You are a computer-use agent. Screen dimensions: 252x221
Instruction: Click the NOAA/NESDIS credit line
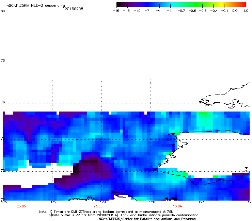tap(147, 219)
